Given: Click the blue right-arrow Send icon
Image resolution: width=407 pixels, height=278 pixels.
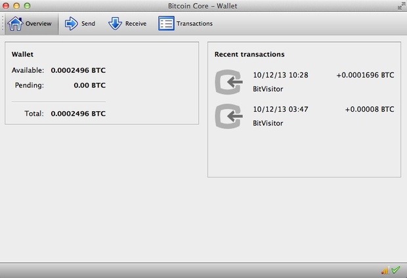Looking at the screenshot, I should pyautogui.click(x=71, y=24).
